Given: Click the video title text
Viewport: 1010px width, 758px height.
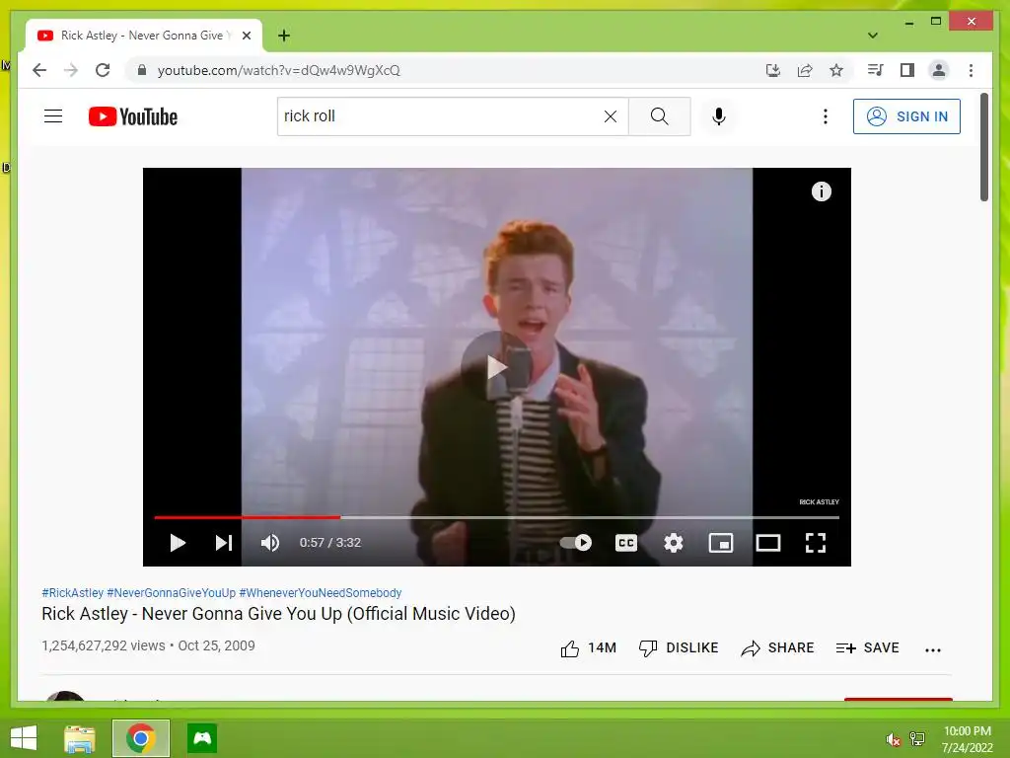Looking at the screenshot, I should click(x=278, y=614).
